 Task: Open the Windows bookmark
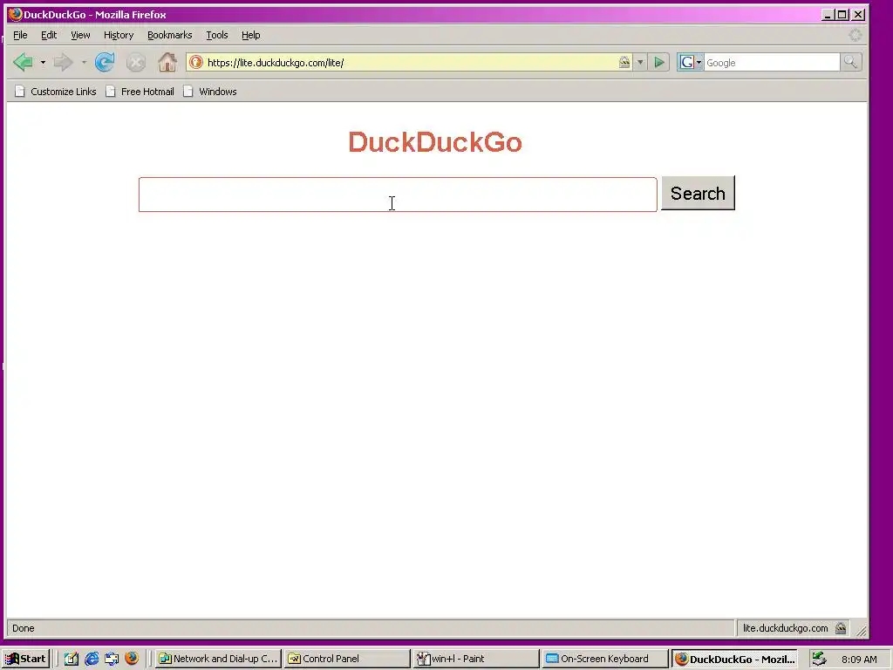[209, 91]
